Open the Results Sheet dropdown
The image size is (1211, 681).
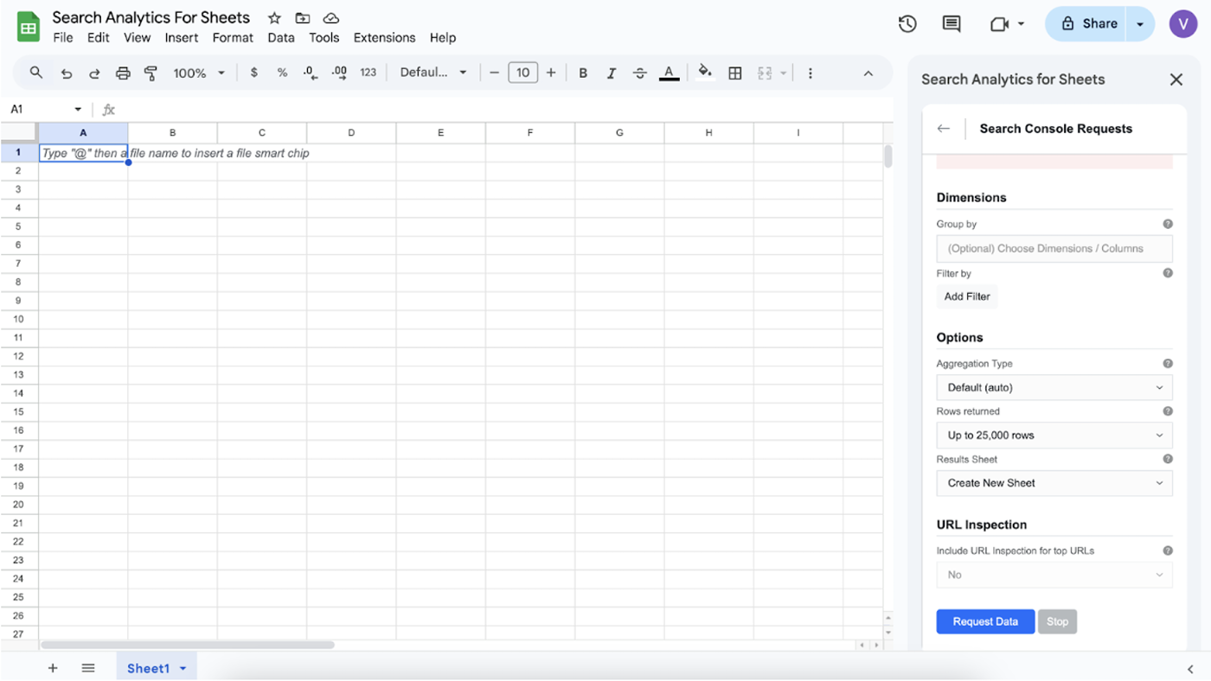click(x=1054, y=483)
